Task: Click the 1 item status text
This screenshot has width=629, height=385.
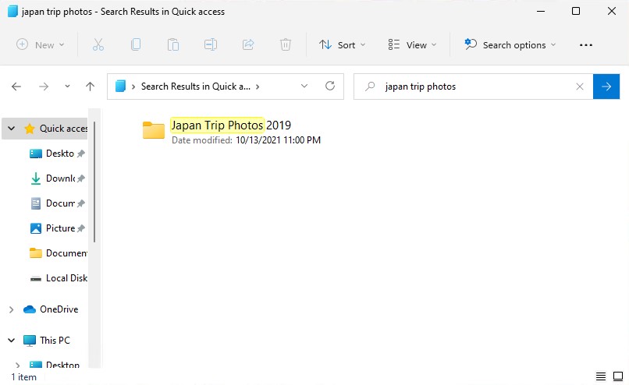Action: tap(23, 377)
